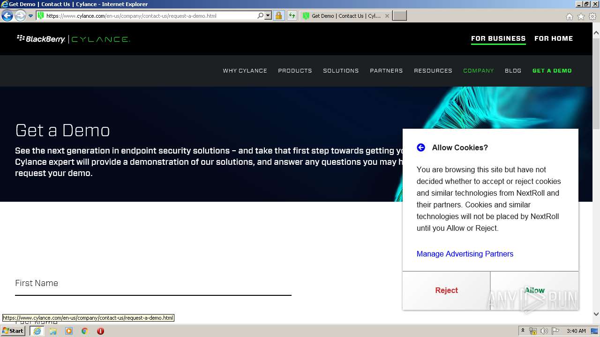600x337 pixels.
Task: Allow cookies in the dialog
Action: pos(534,290)
